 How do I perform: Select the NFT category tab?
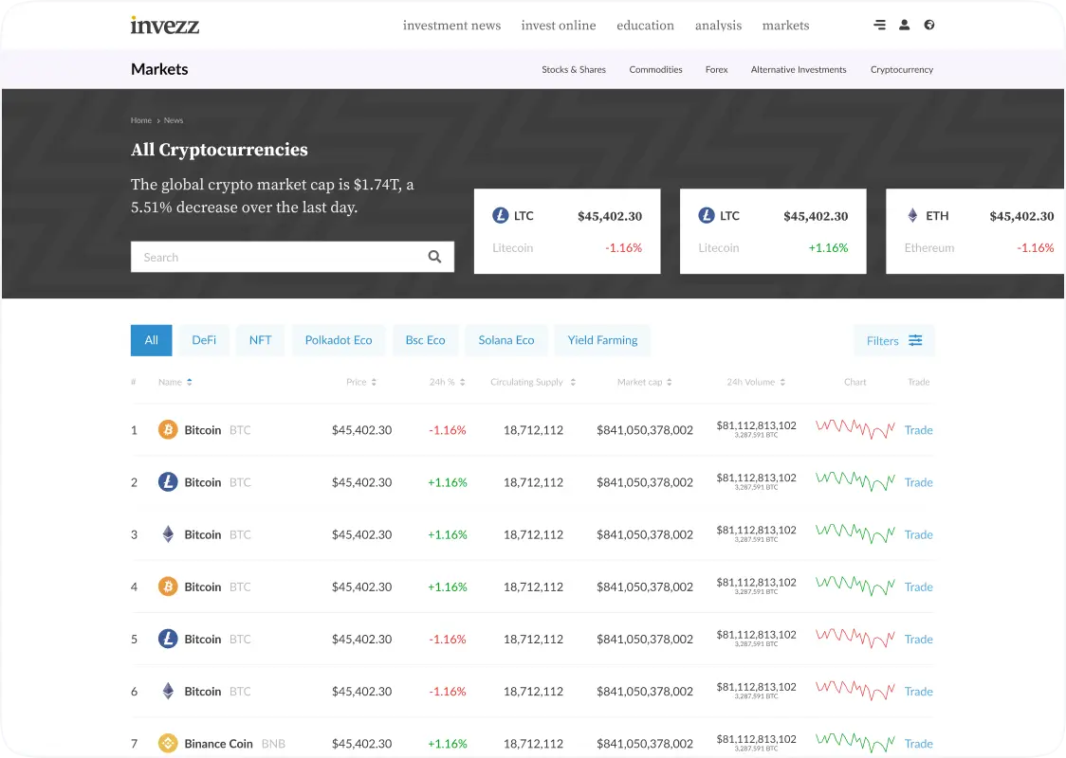pos(261,340)
